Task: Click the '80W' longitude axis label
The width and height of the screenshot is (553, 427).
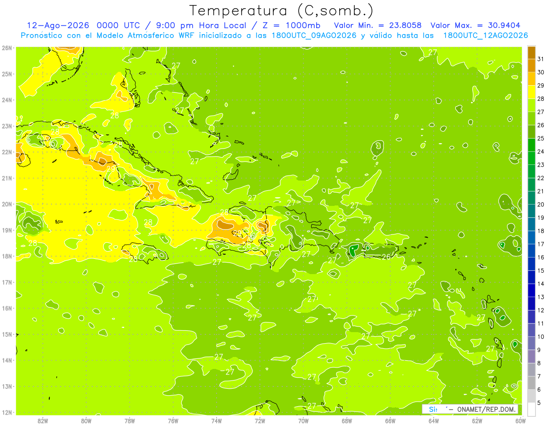Action: coord(86,421)
